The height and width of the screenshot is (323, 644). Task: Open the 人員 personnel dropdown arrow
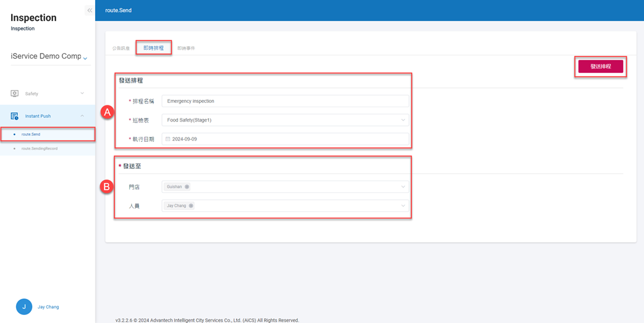(x=403, y=205)
